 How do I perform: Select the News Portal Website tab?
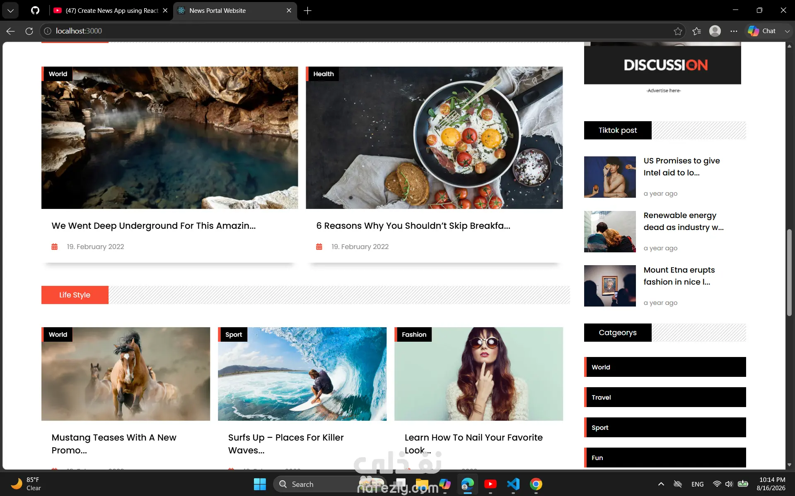(234, 11)
